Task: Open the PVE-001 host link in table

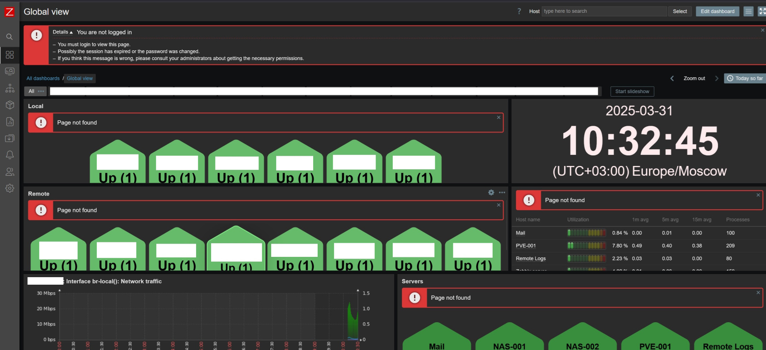Action: click(526, 246)
